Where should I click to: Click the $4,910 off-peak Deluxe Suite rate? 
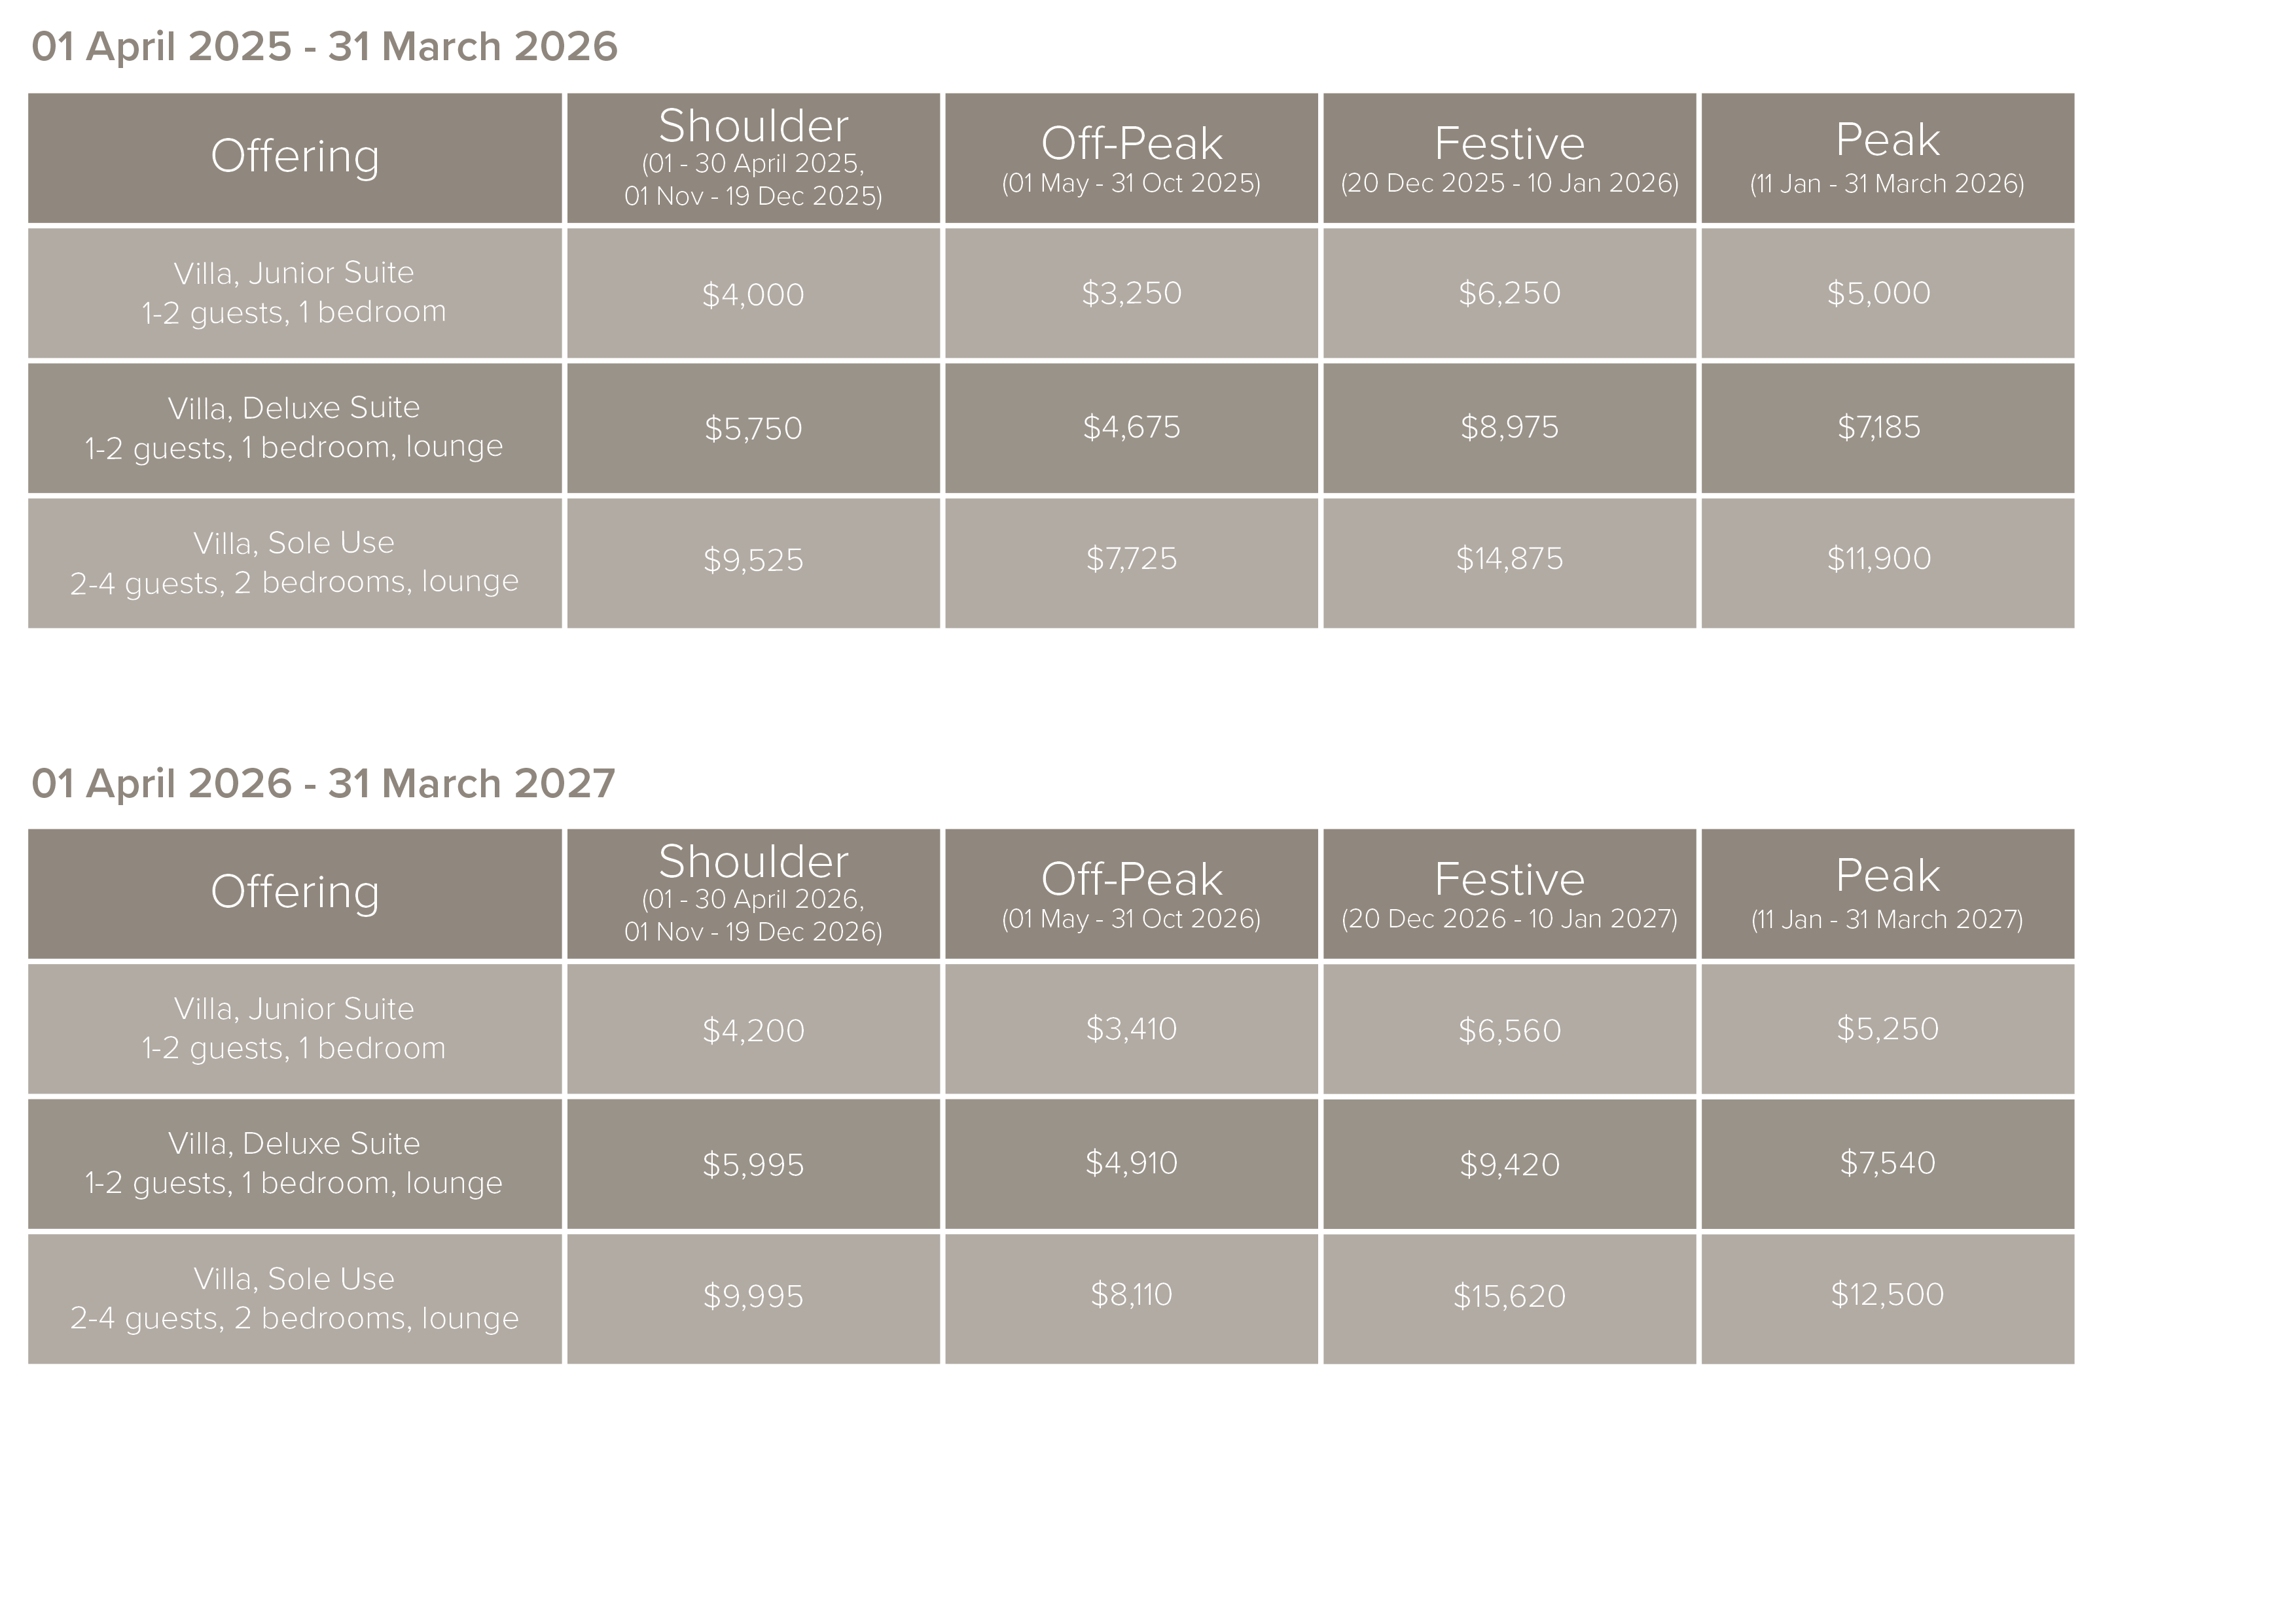pos(1131,1164)
